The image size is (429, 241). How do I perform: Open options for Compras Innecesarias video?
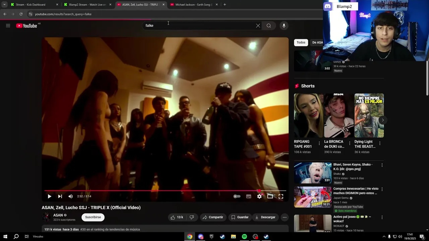(382, 189)
